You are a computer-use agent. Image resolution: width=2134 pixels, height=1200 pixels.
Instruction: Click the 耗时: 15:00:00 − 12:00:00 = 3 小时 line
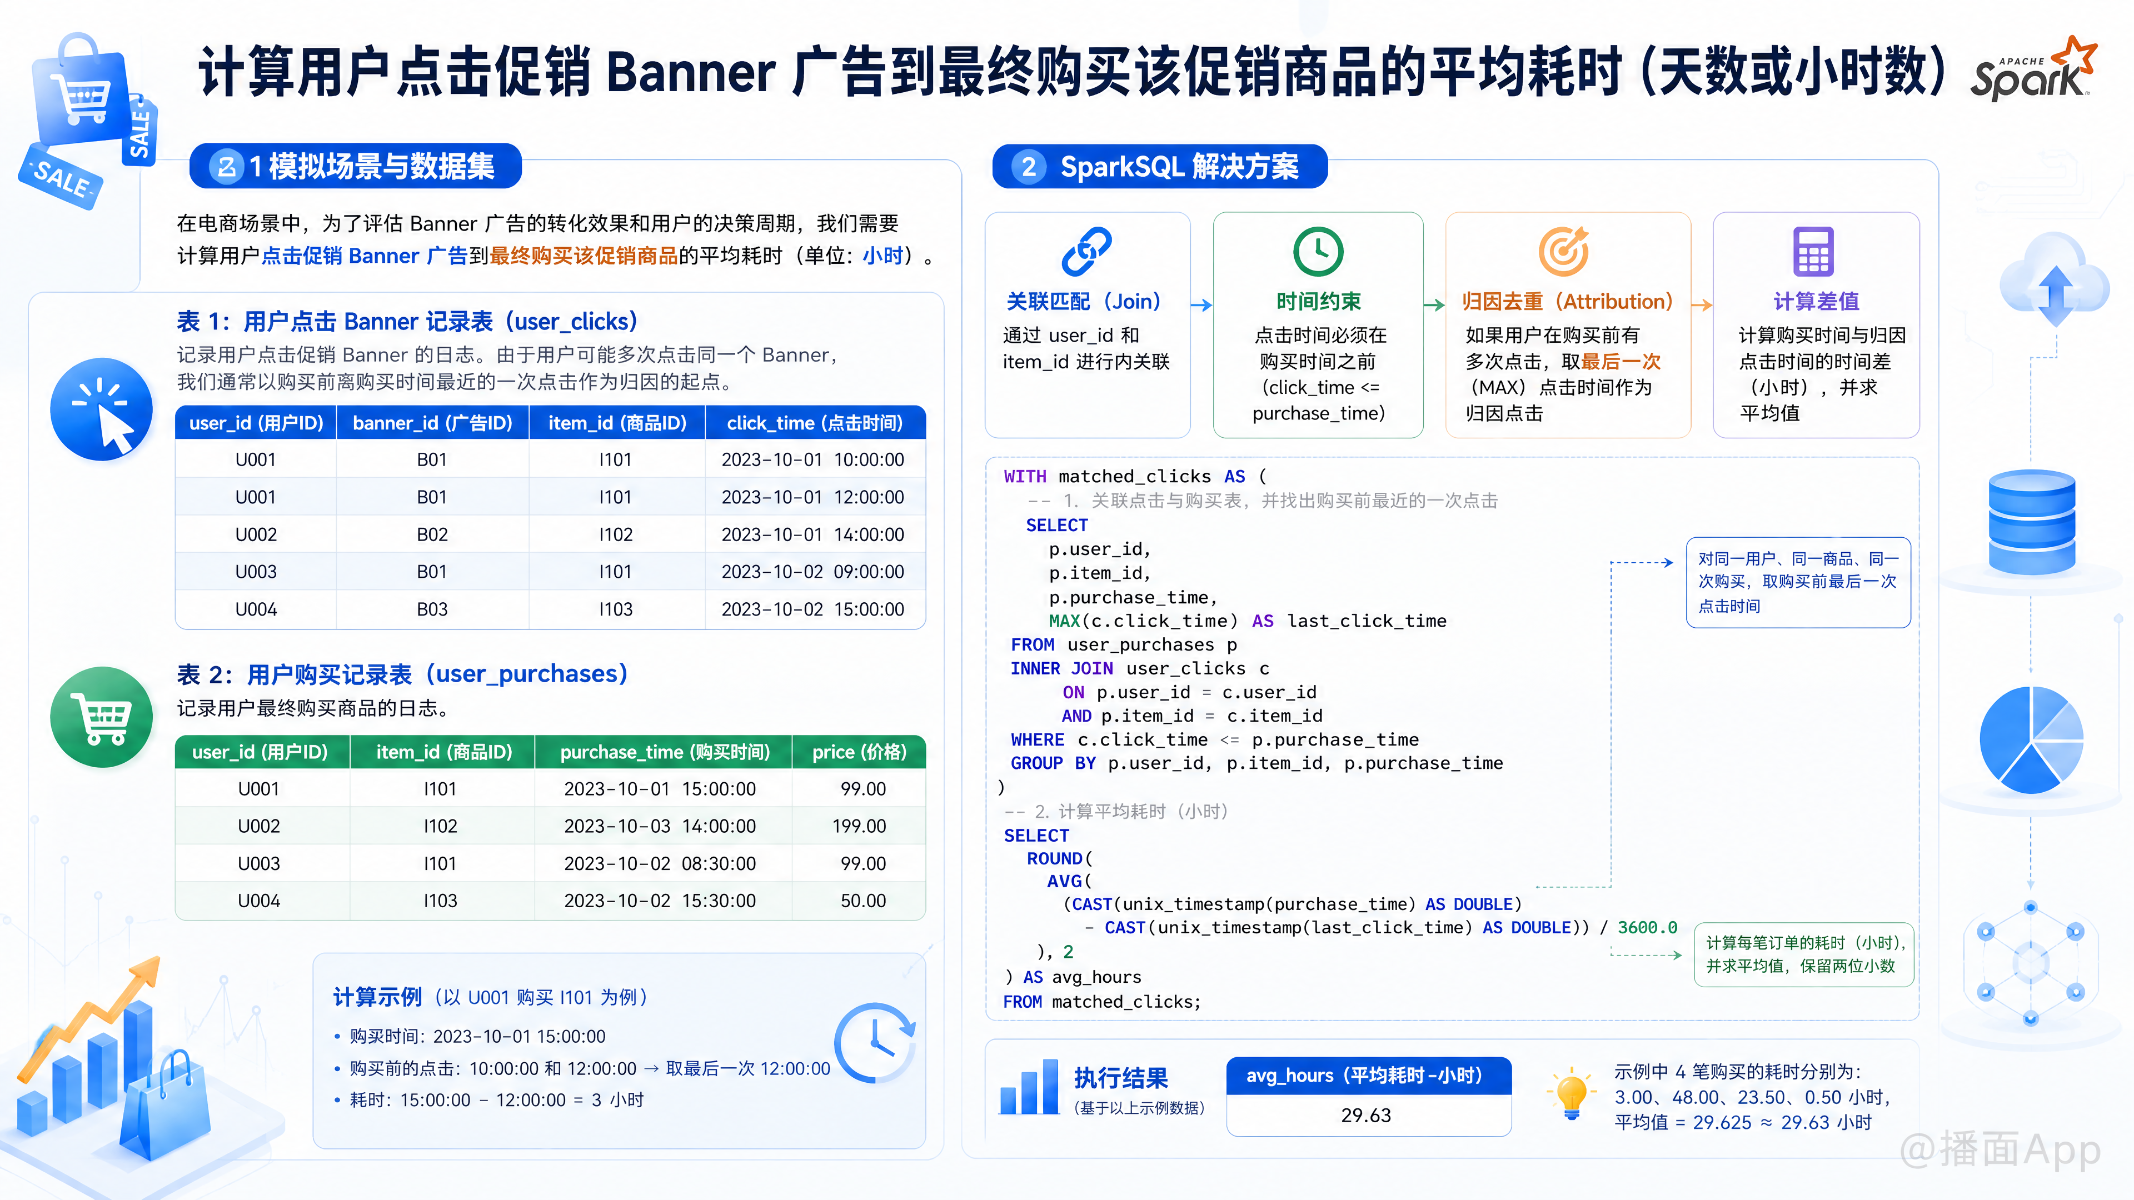[496, 1100]
